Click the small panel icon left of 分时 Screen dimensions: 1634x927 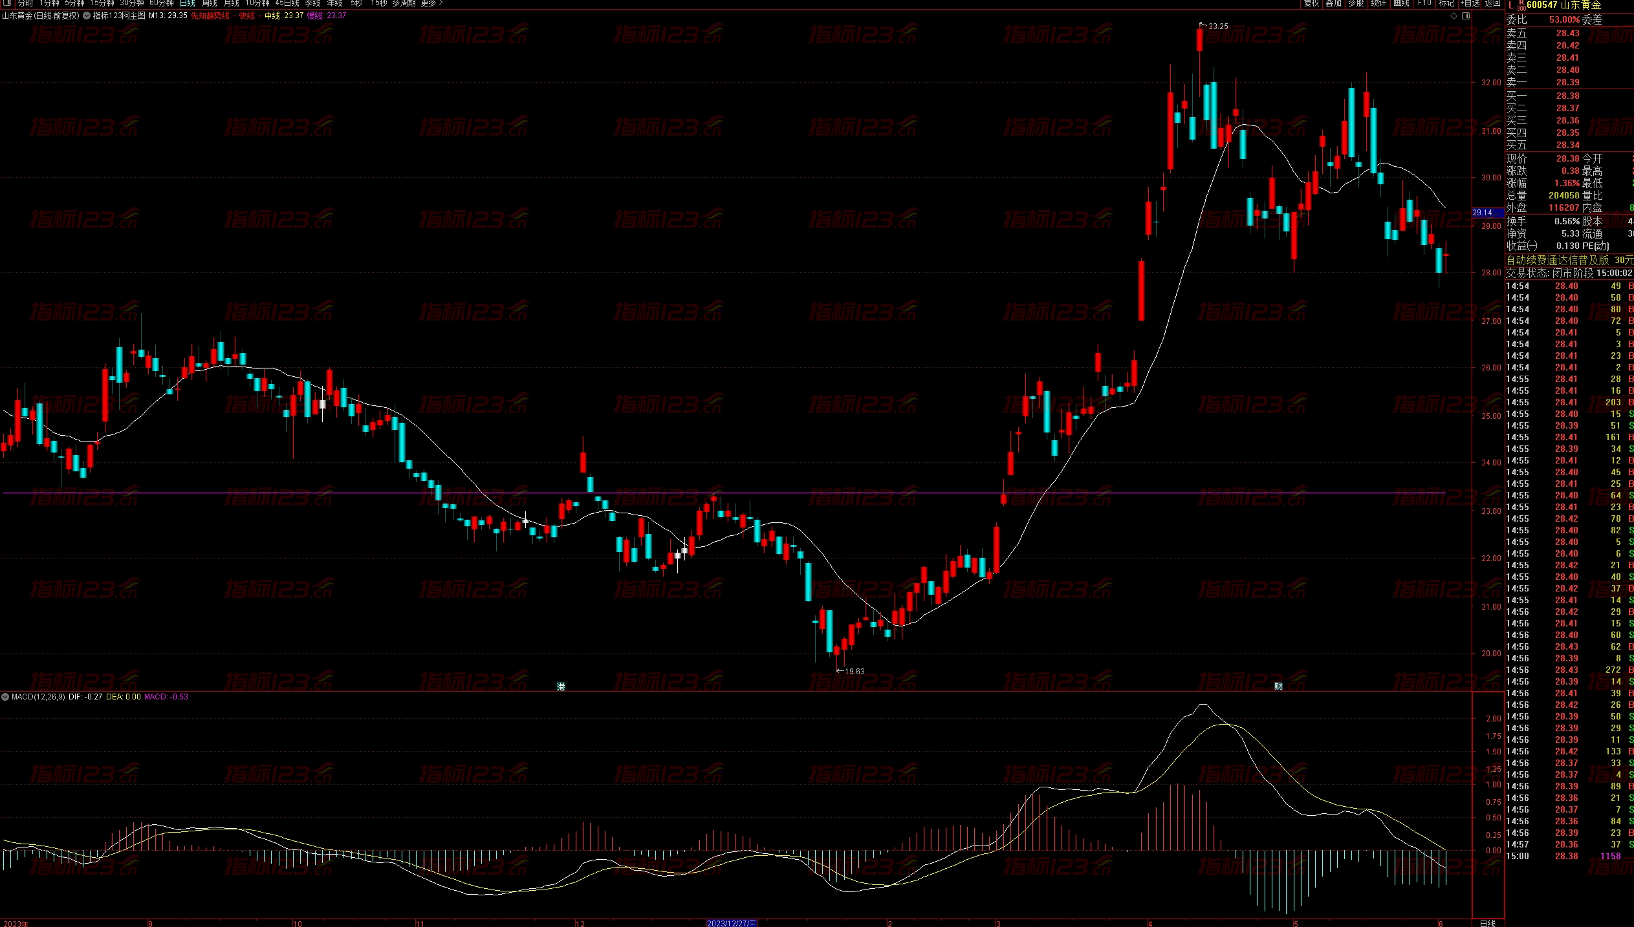(x=6, y=3)
